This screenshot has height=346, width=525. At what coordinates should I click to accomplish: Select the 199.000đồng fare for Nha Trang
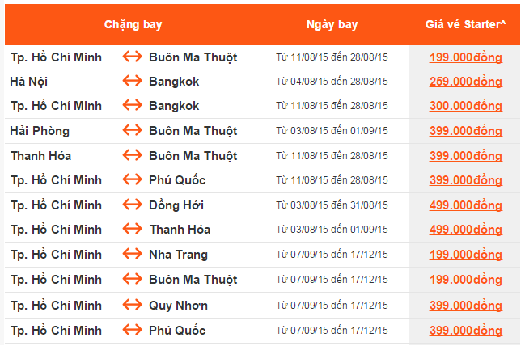[x=466, y=255]
